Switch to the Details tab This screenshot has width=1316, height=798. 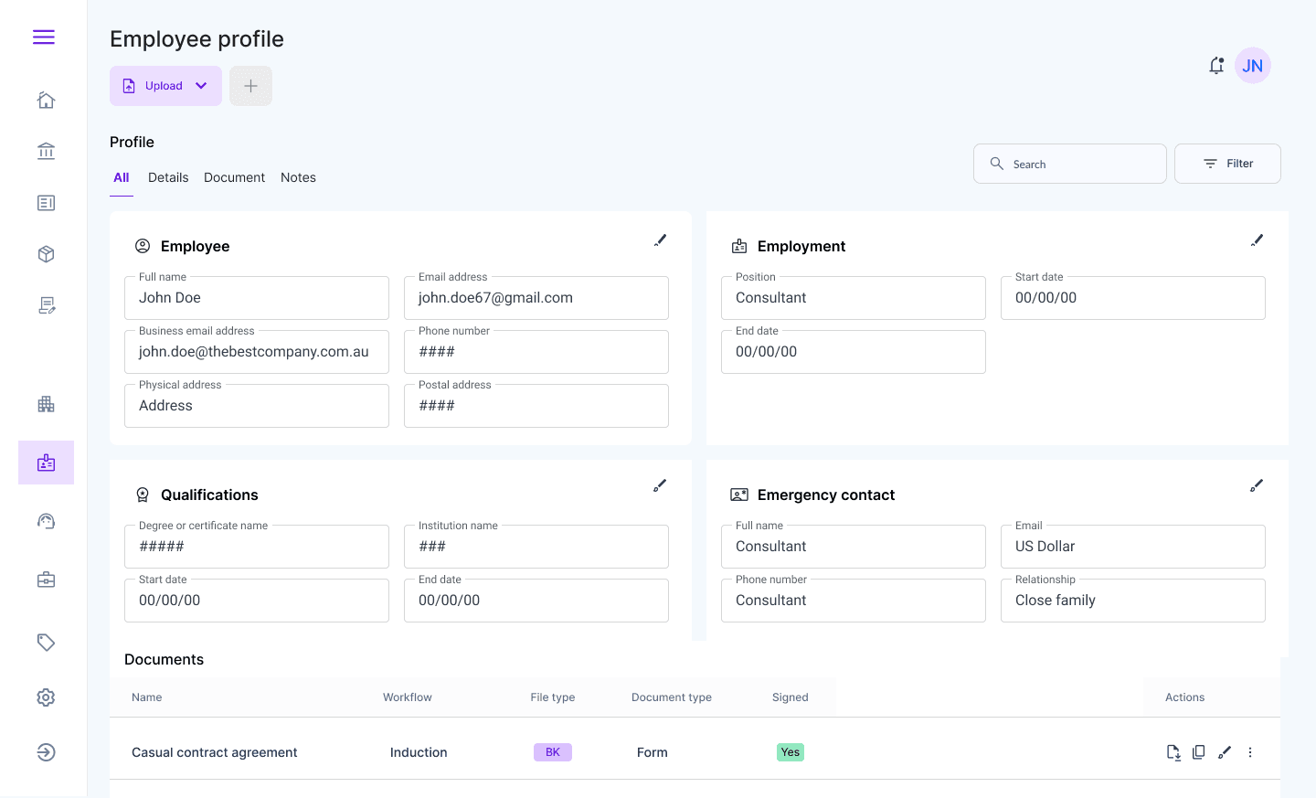click(168, 177)
